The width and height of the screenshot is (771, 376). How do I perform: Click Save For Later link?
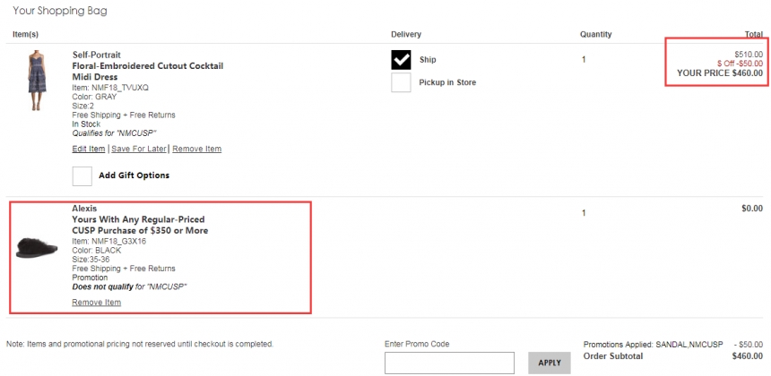[139, 149]
